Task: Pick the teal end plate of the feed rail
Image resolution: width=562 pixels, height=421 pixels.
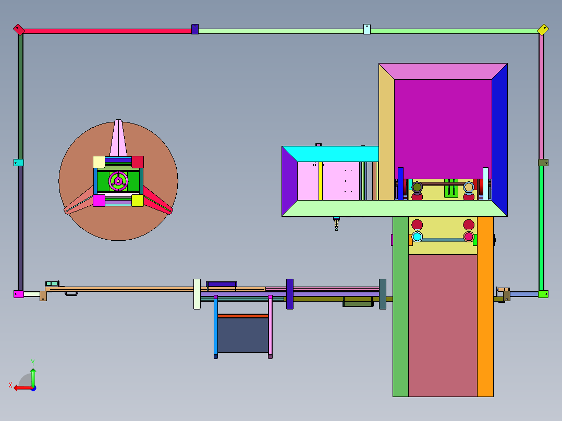Action: (383, 294)
